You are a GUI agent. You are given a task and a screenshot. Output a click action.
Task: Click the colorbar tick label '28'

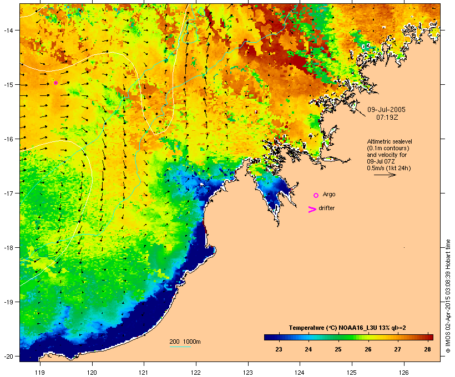427,349
